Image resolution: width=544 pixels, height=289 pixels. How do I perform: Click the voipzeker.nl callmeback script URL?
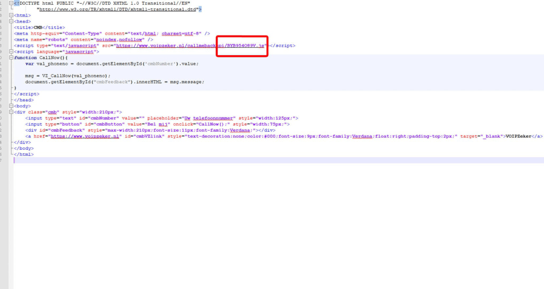(x=190, y=46)
